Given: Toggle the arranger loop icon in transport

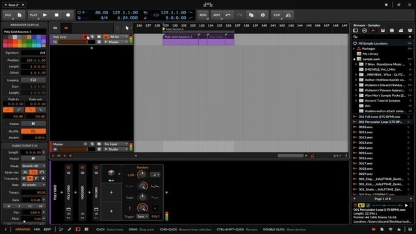Looking at the screenshot, I should point(156,15).
